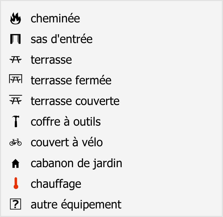Choose the couvert à vélo entry
223x217 pixels.
pyautogui.click(x=67, y=142)
